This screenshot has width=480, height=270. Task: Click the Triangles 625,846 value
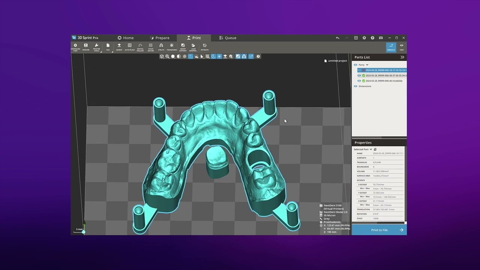pyautogui.click(x=377, y=162)
